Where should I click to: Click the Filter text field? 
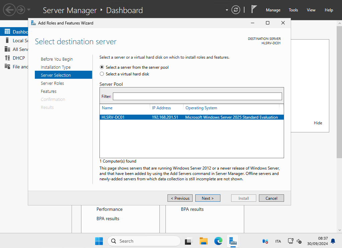click(197, 97)
